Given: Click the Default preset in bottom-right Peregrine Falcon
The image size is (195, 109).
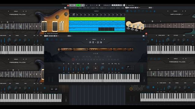Looking at the screenshot, I should tap(175, 58).
